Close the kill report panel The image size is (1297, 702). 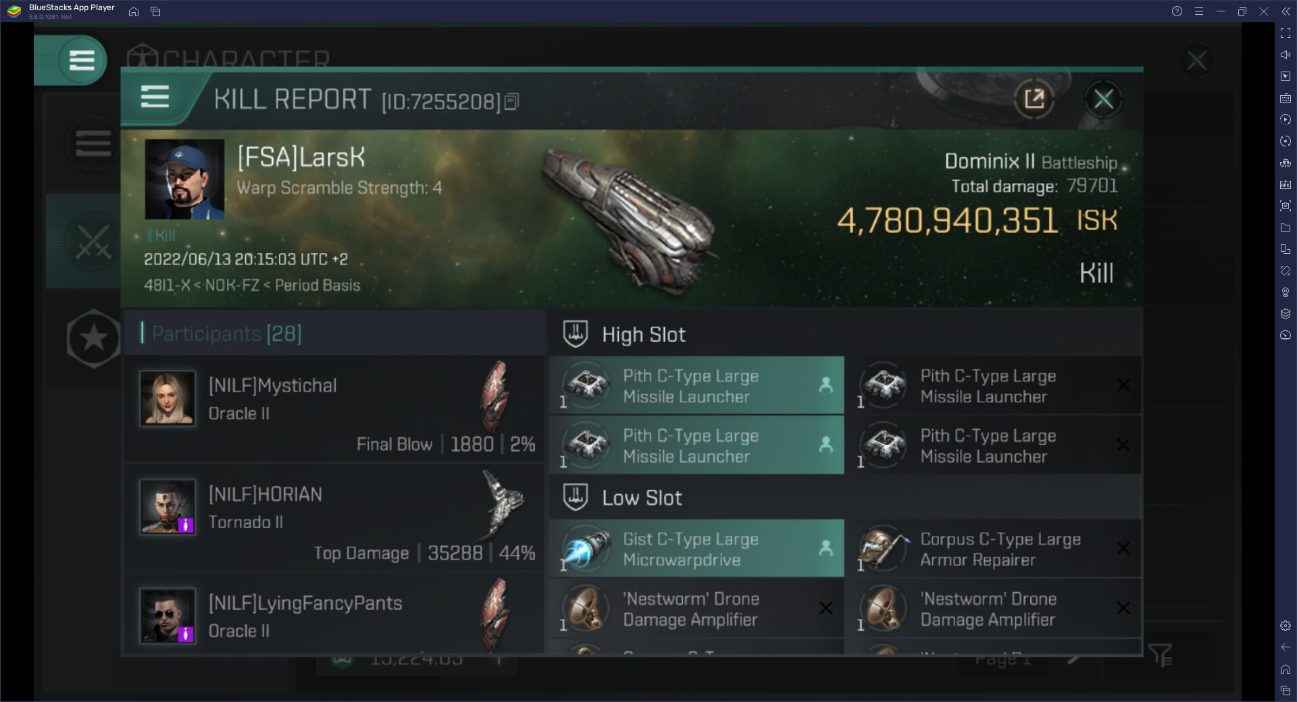[x=1103, y=99]
